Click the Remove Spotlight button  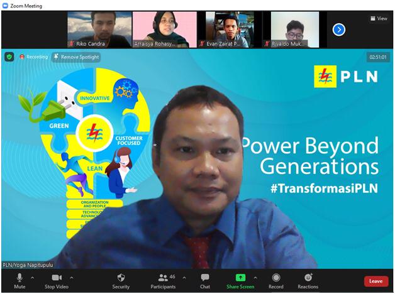coord(76,57)
